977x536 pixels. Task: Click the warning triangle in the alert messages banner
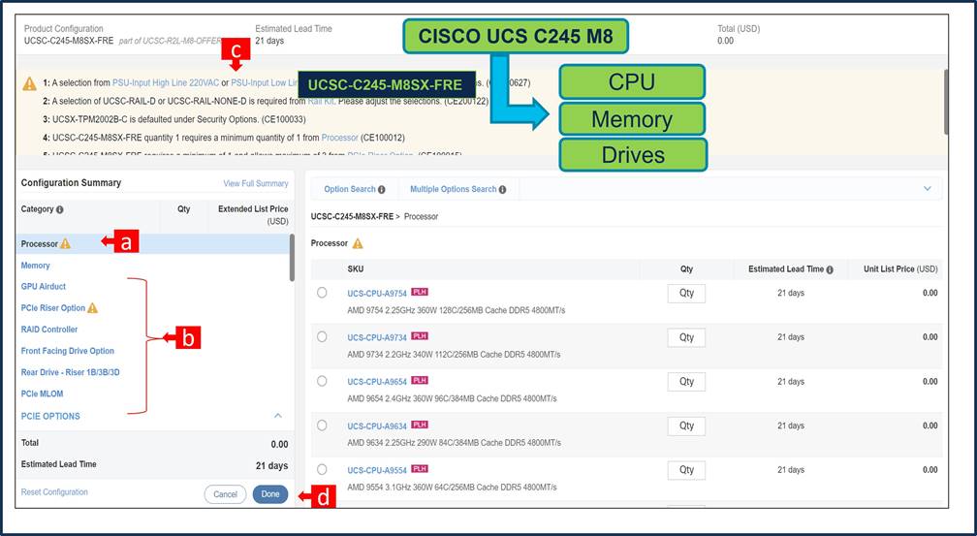coord(29,83)
